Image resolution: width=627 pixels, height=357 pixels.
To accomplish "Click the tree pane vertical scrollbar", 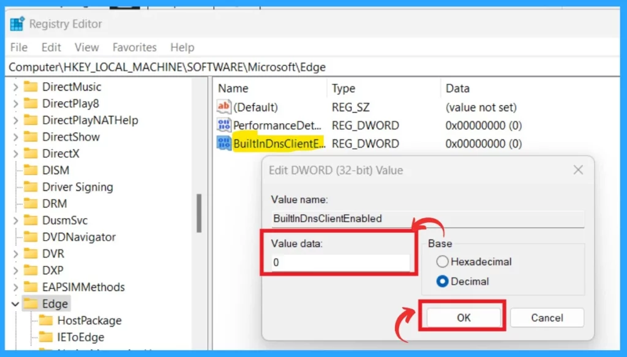I will [199, 212].
